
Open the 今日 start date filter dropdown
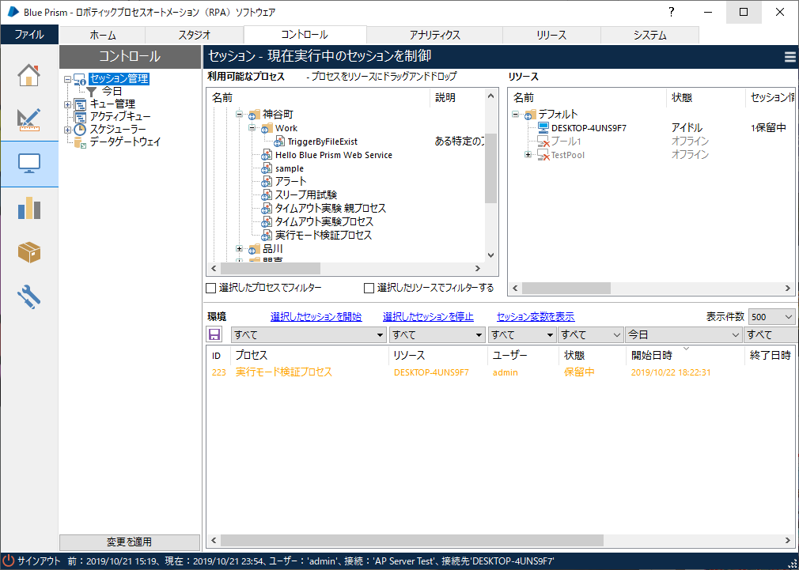(684, 334)
